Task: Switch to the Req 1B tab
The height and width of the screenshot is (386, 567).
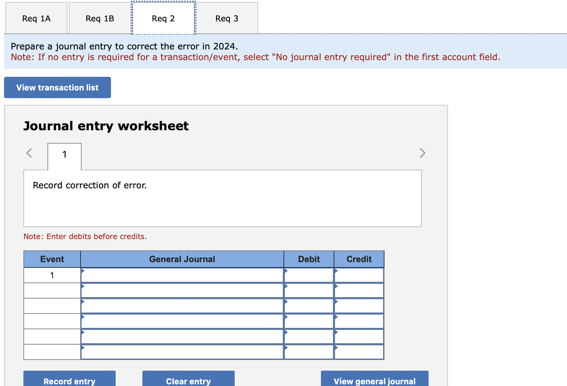Action: 99,18
